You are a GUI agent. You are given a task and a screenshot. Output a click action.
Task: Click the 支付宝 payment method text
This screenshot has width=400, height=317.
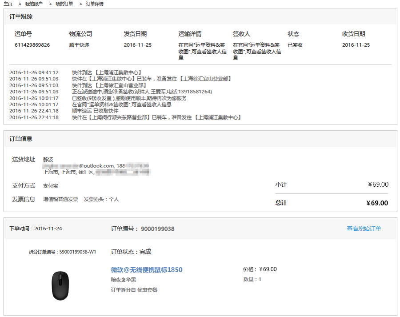pos(50,186)
